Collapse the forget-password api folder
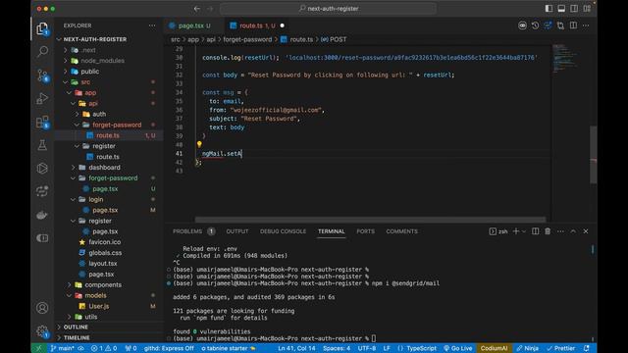 click(x=117, y=125)
